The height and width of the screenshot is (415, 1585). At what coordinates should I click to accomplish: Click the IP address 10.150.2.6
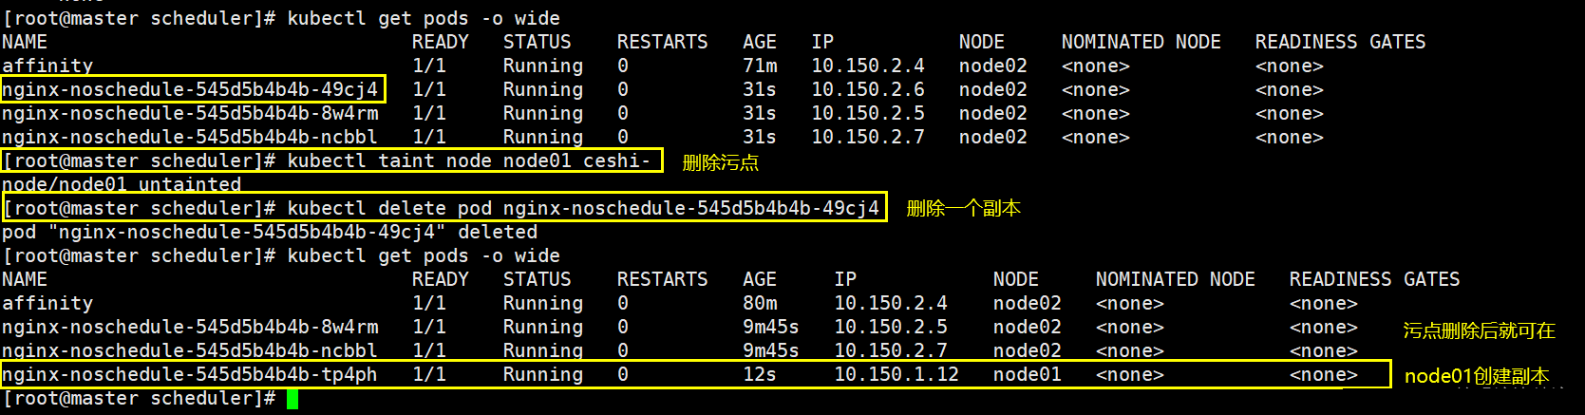click(x=867, y=90)
